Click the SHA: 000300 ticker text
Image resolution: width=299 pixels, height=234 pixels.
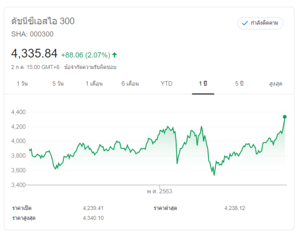tap(32, 34)
